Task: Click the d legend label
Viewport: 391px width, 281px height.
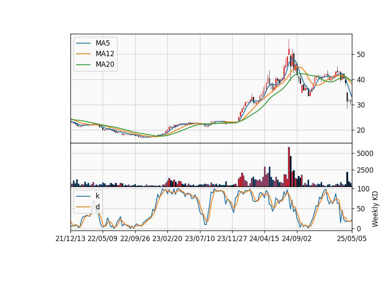Action: pyautogui.click(x=97, y=207)
